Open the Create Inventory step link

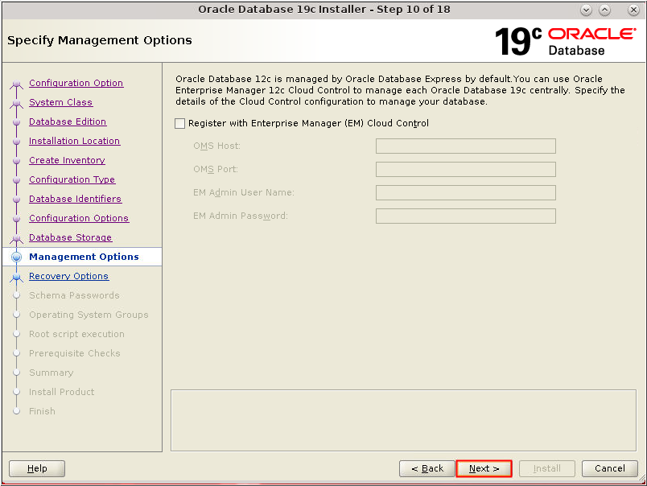67,160
